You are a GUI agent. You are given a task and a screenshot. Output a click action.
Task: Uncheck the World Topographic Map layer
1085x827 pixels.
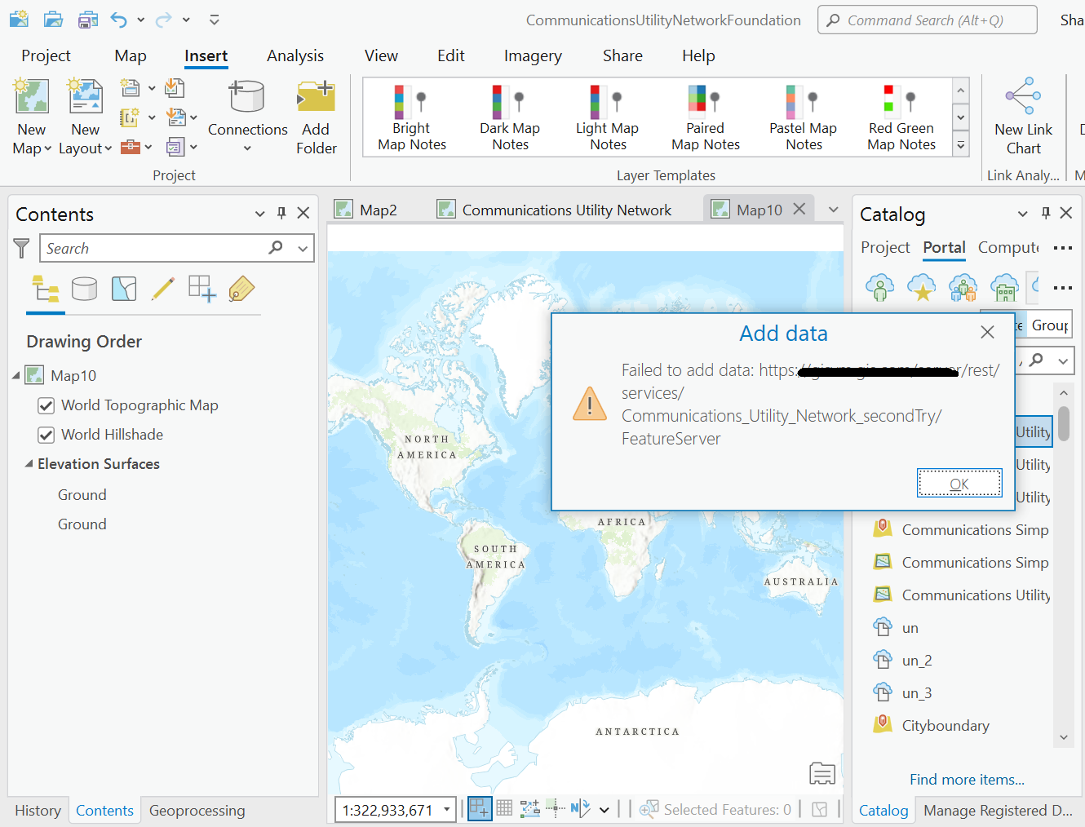tap(46, 405)
